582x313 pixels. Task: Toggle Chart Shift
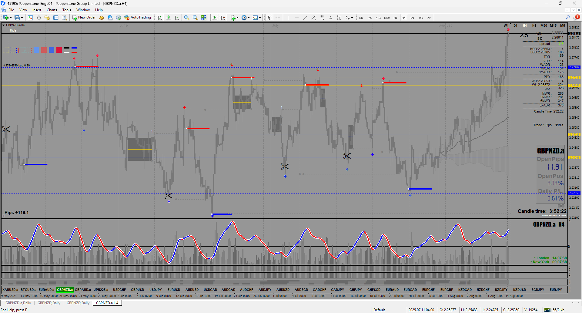[223, 18]
